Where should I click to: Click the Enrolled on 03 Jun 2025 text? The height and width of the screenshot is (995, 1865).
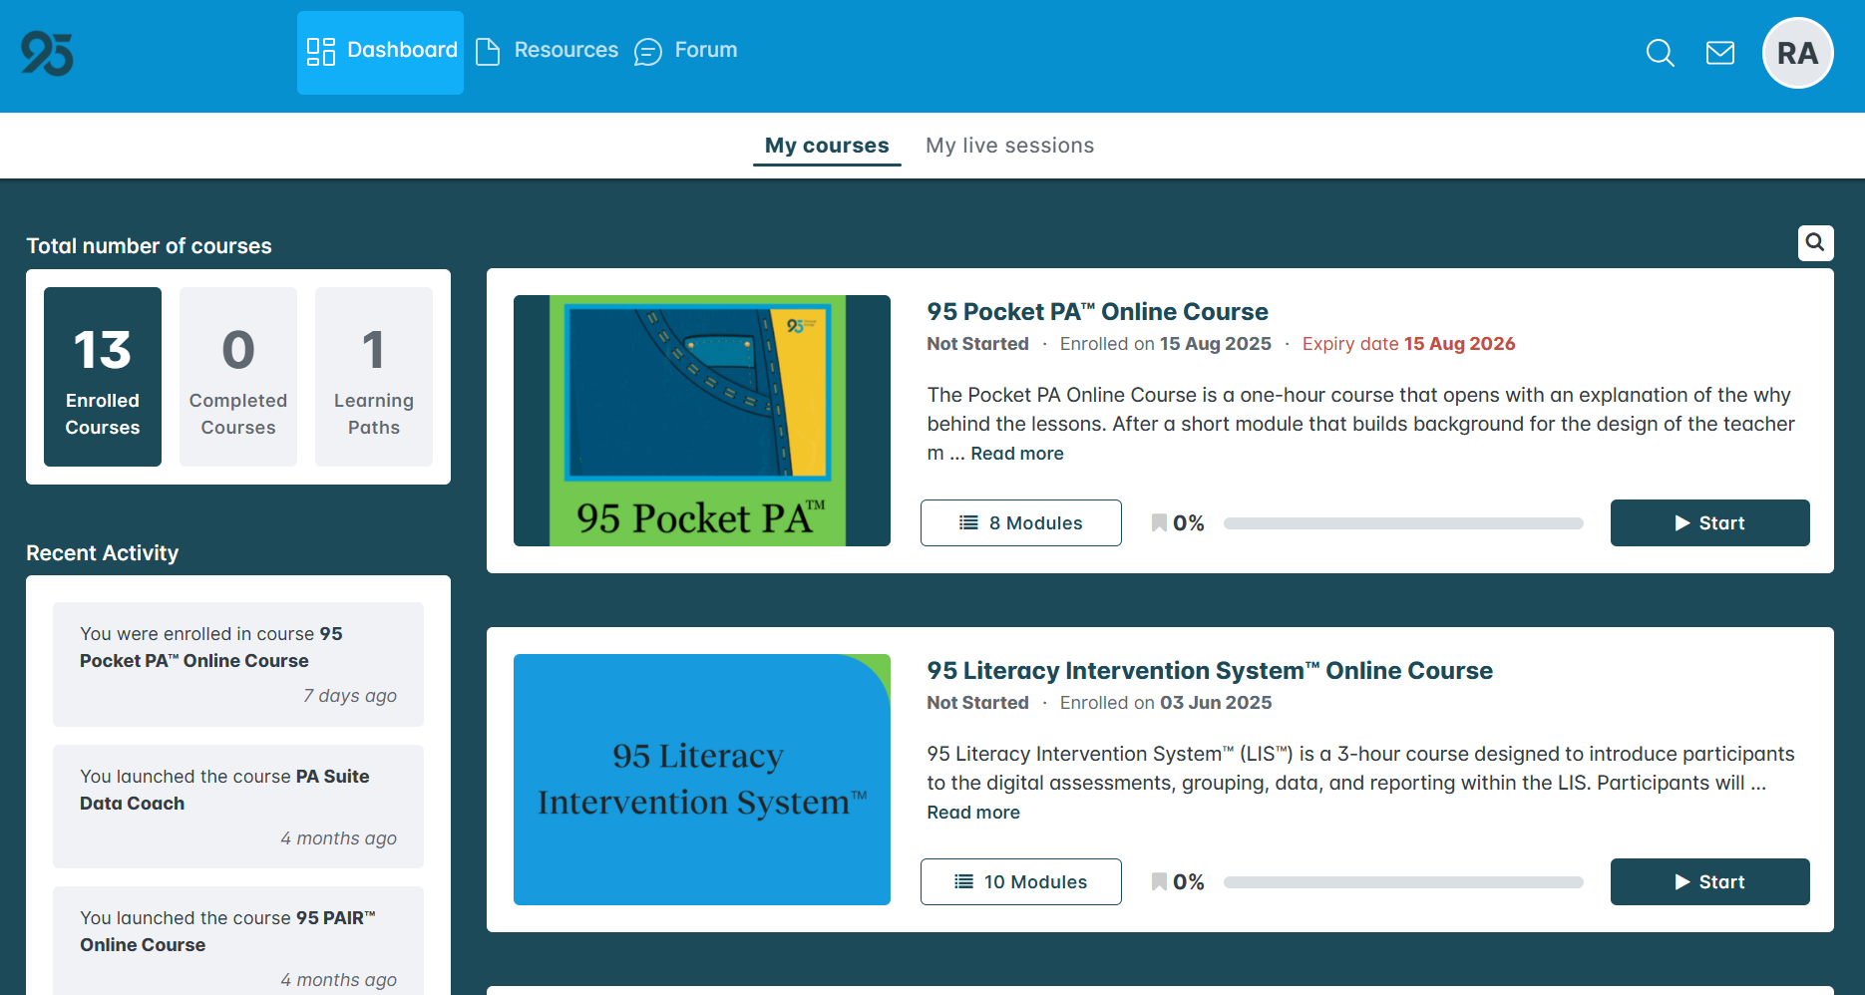(x=1166, y=703)
